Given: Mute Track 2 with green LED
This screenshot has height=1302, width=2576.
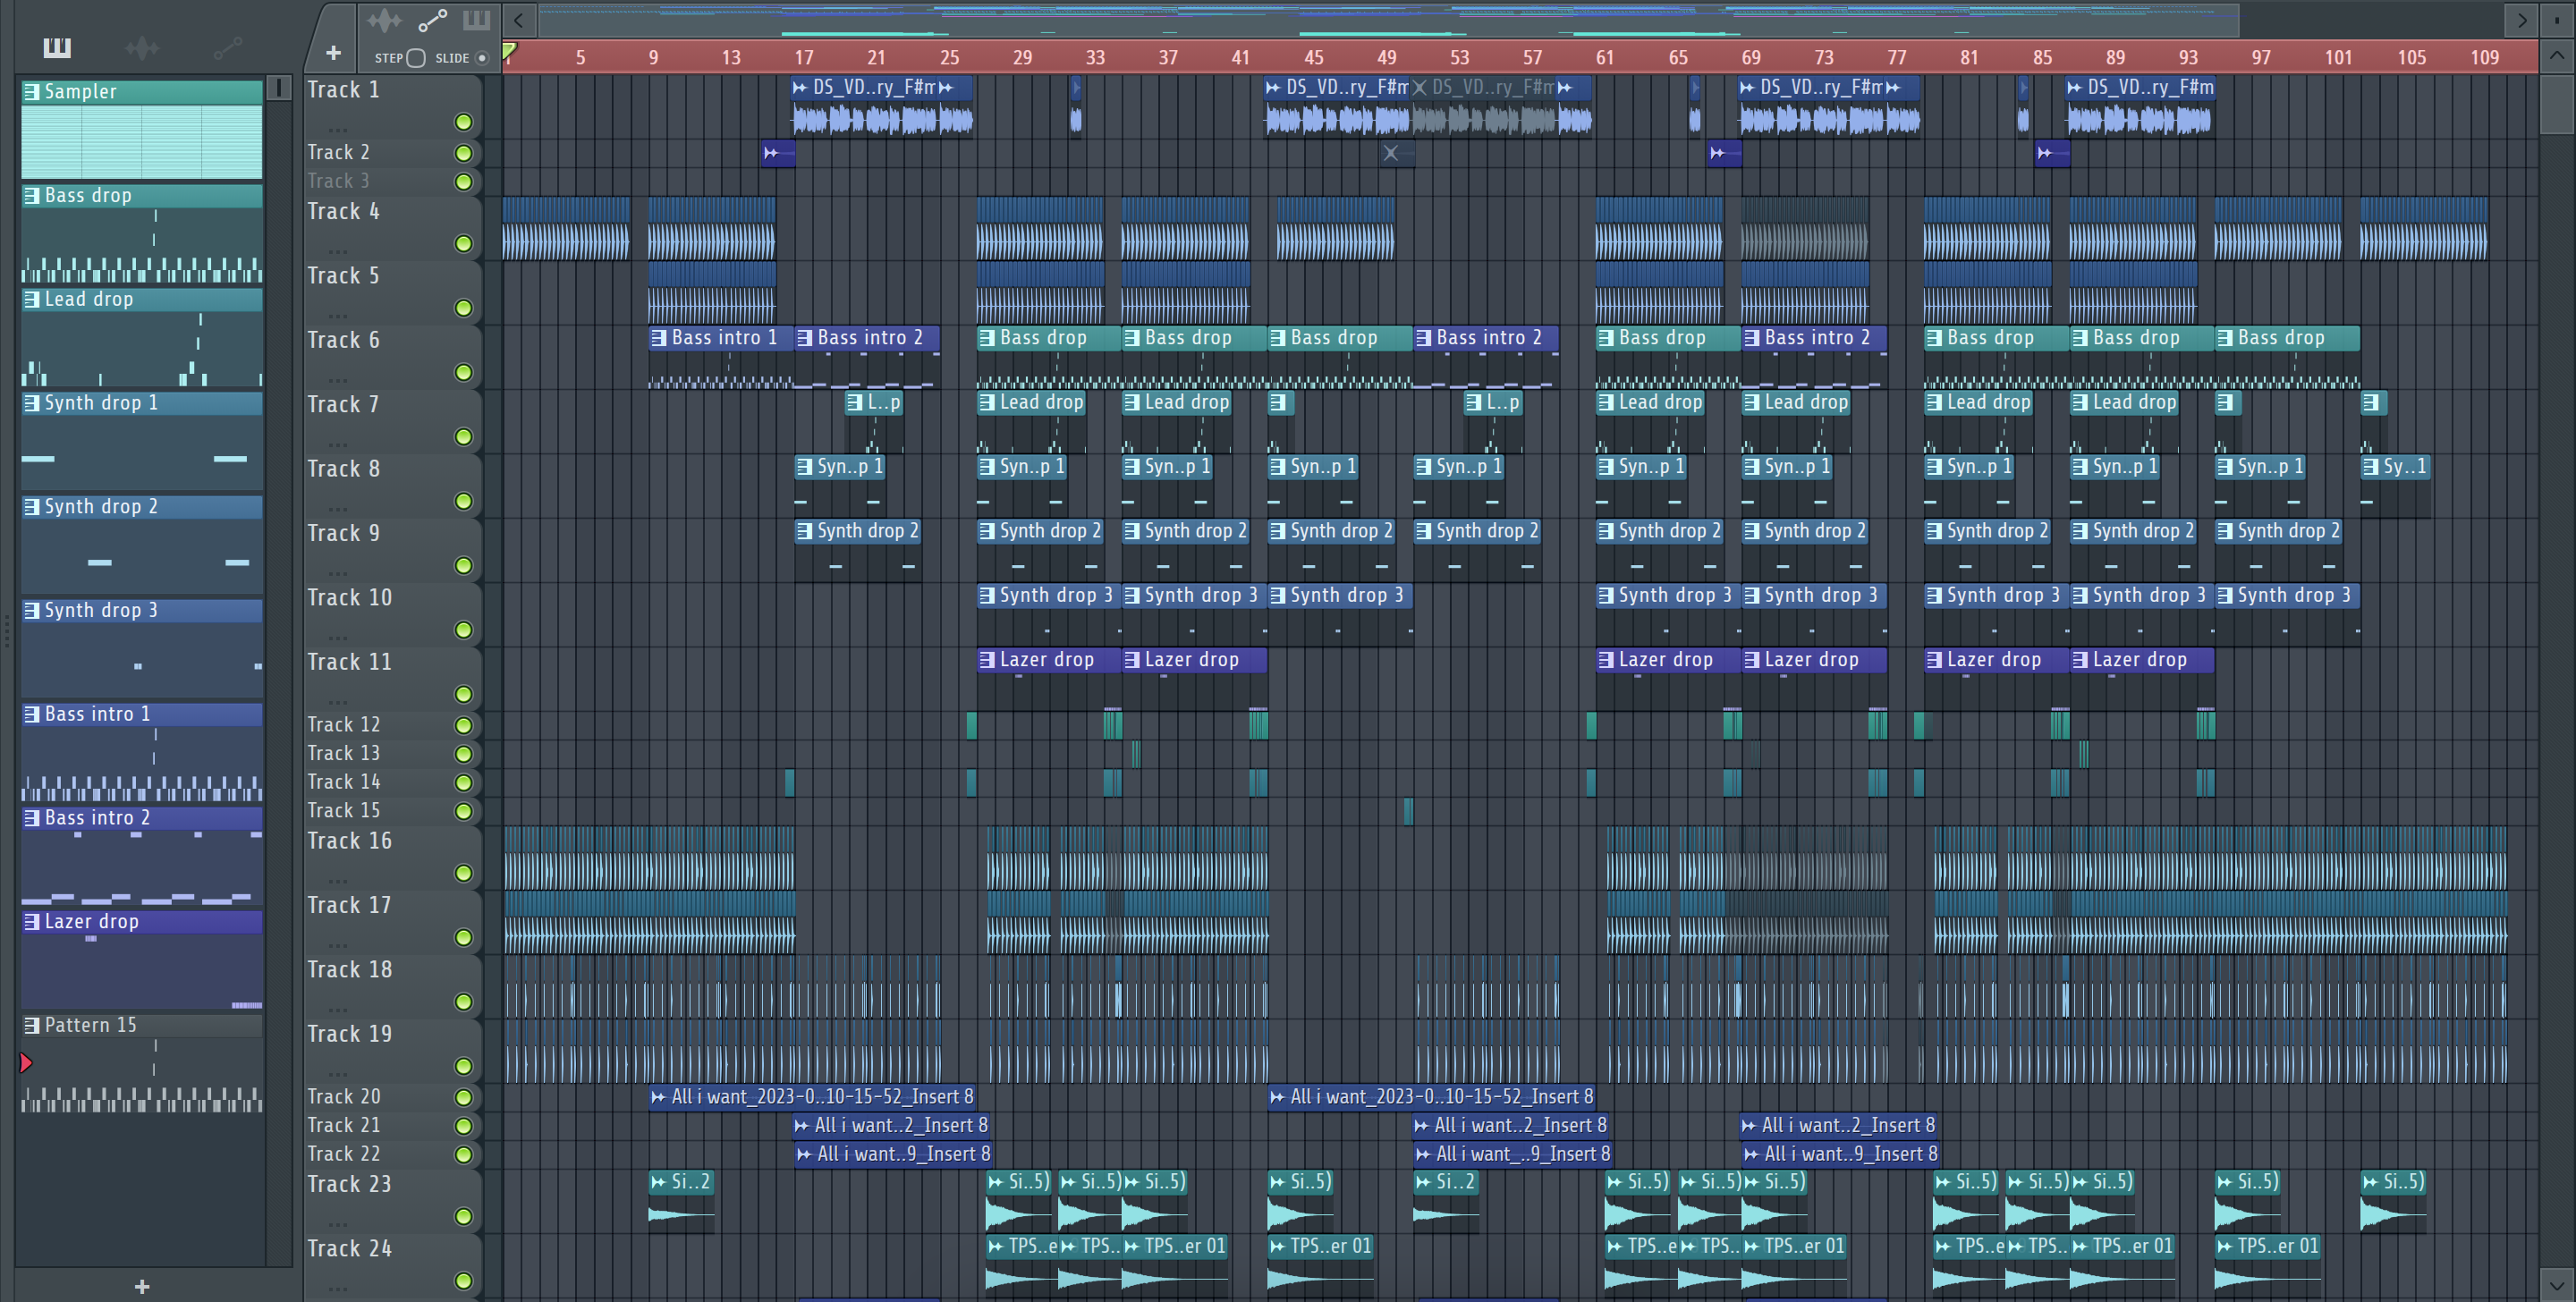Looking at the screenshot, I should tap(463, 153).
